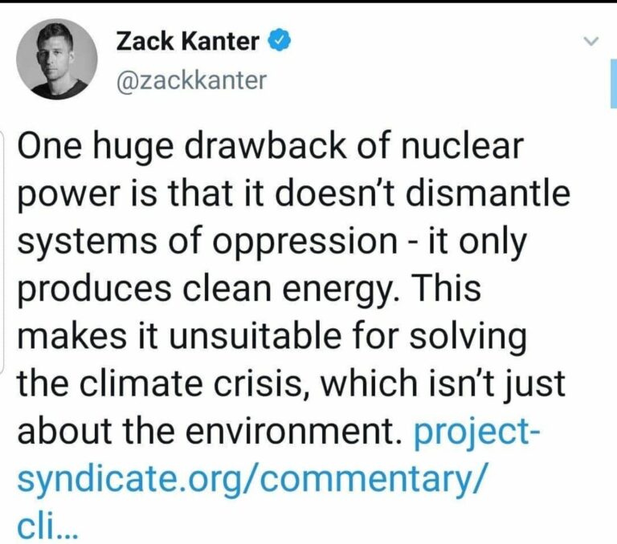617x544 pixels.
Task: Click the blue scrollbar thumb at right edge
Action: [x=614, y=83]
